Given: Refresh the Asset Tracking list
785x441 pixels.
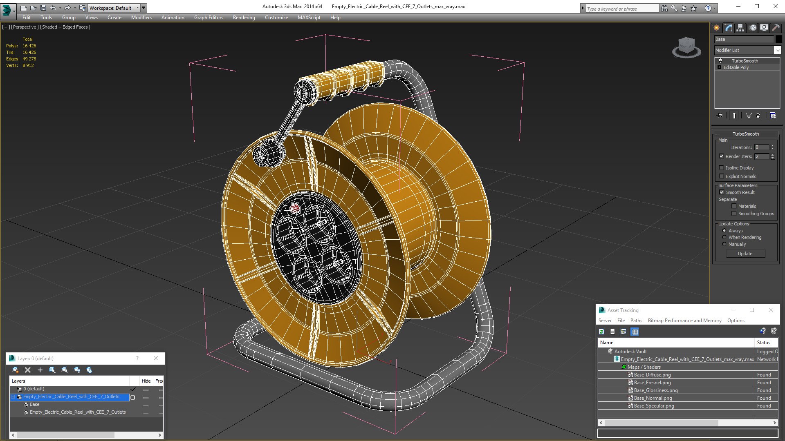Looking at the screenshot, I should tap(601, 332).
